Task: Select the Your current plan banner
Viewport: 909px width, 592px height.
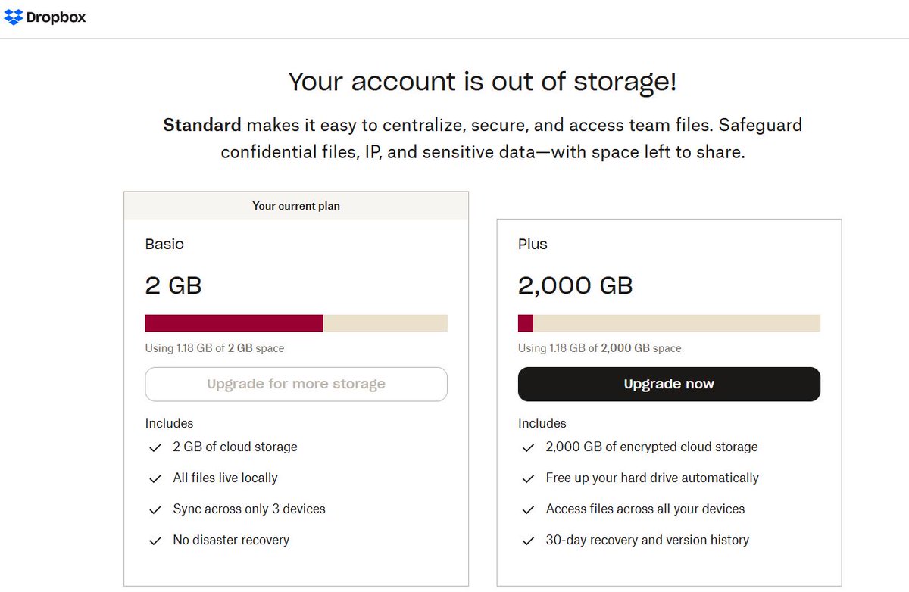Action: click(296, 206)
